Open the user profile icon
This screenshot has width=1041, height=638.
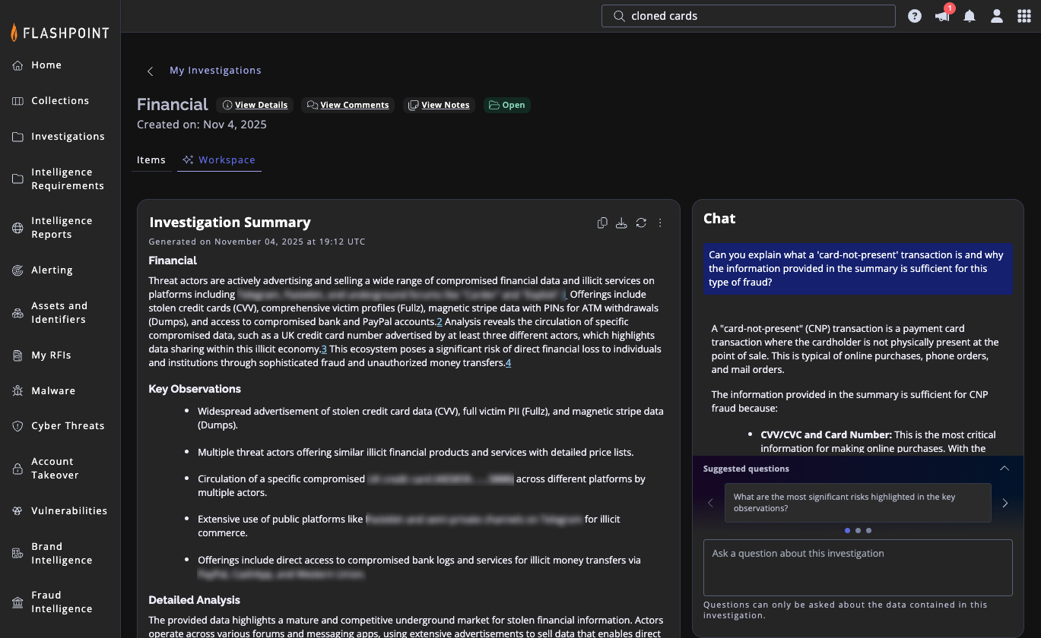click(x=997, y=16)
